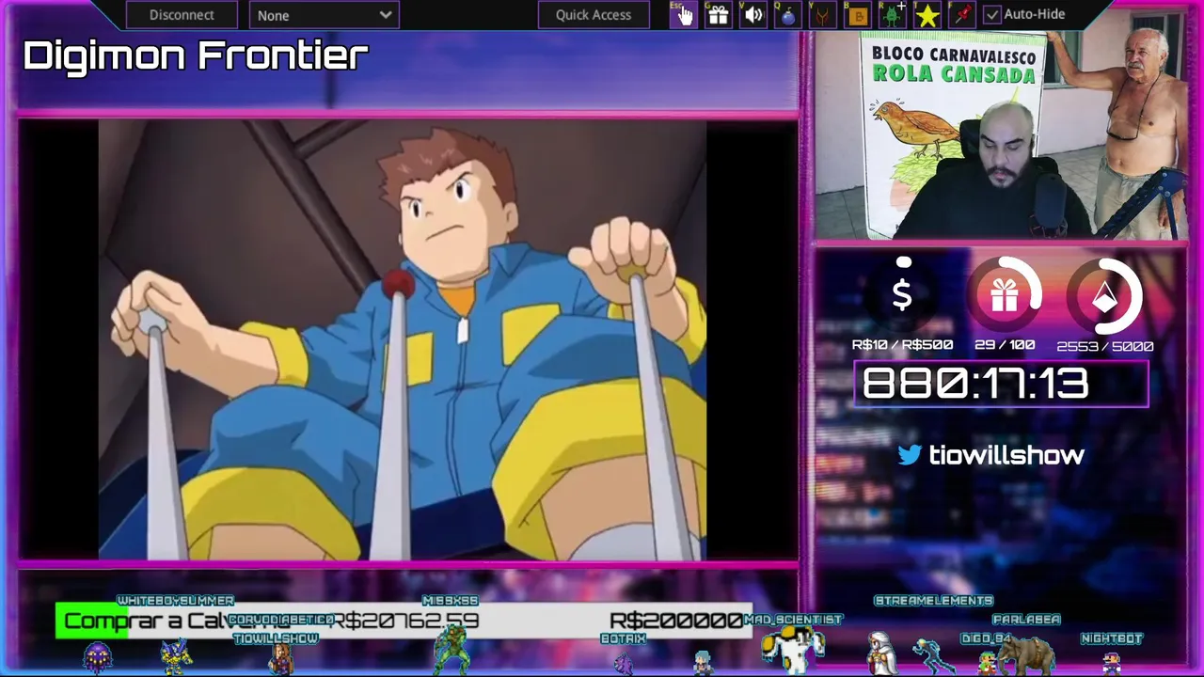This screenshot has height=677, width=1204.
Task: Click the yellow star icon
Action: [927, 14]
